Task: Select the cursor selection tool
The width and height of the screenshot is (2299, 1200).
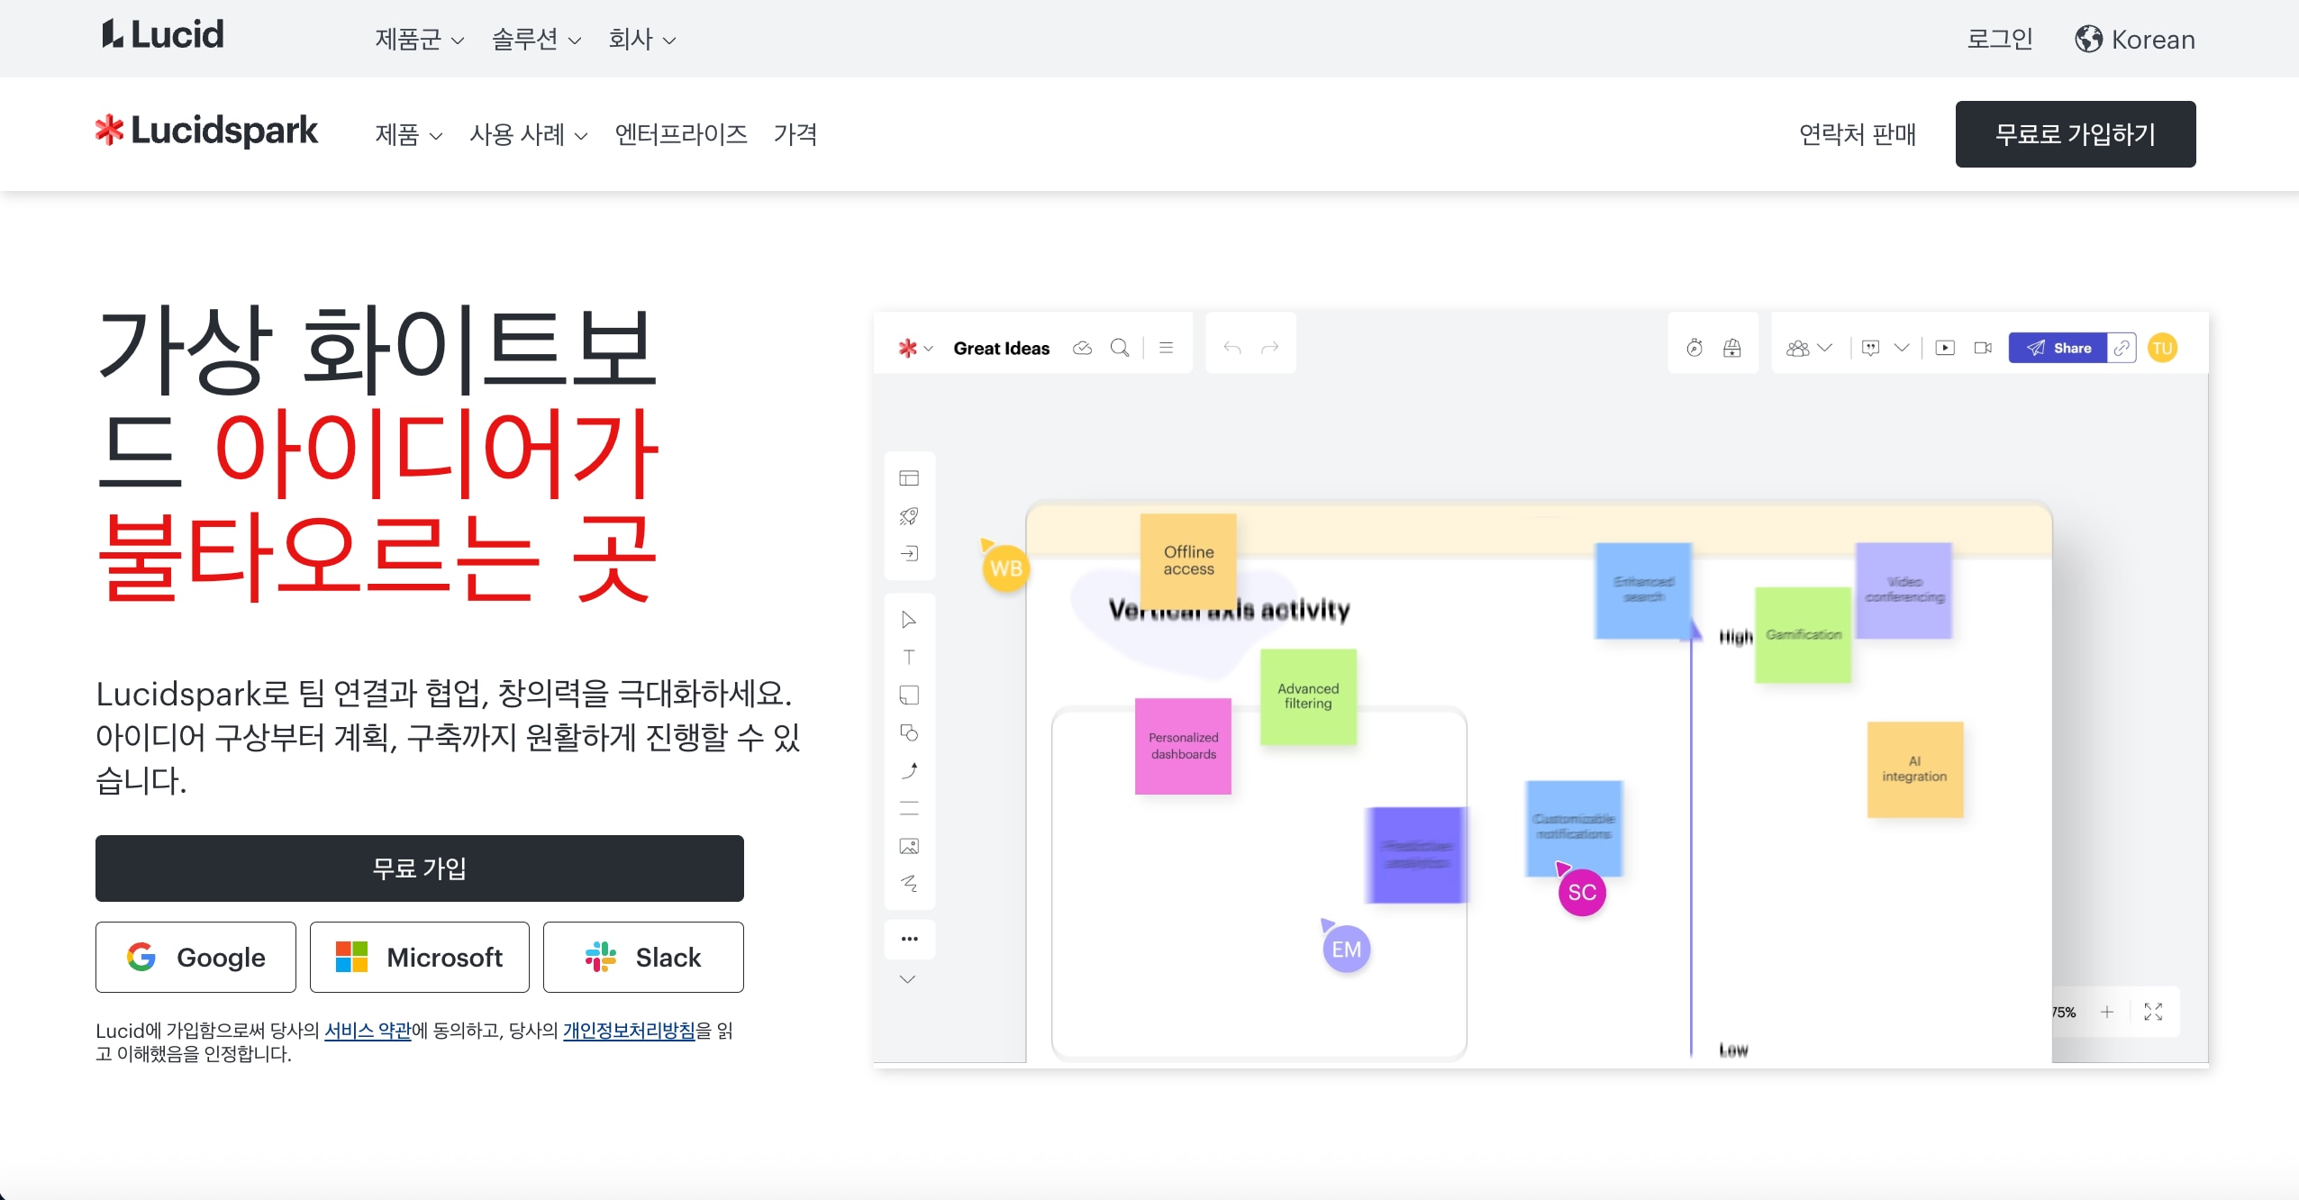Action: point(910,620)
